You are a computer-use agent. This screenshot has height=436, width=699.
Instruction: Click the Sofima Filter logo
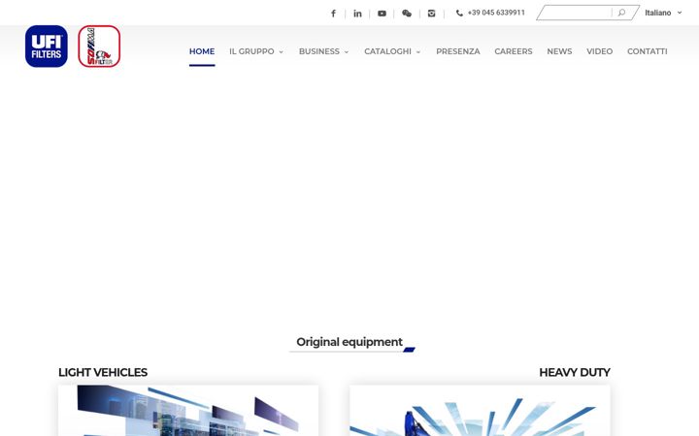click(99, 47)
